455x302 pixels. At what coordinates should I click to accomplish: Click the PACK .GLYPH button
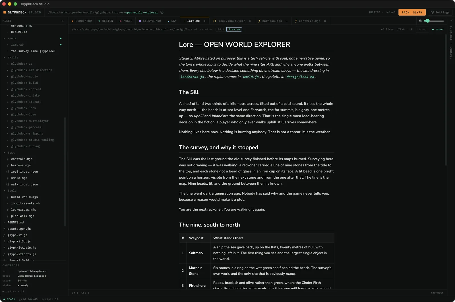(412, 12)
